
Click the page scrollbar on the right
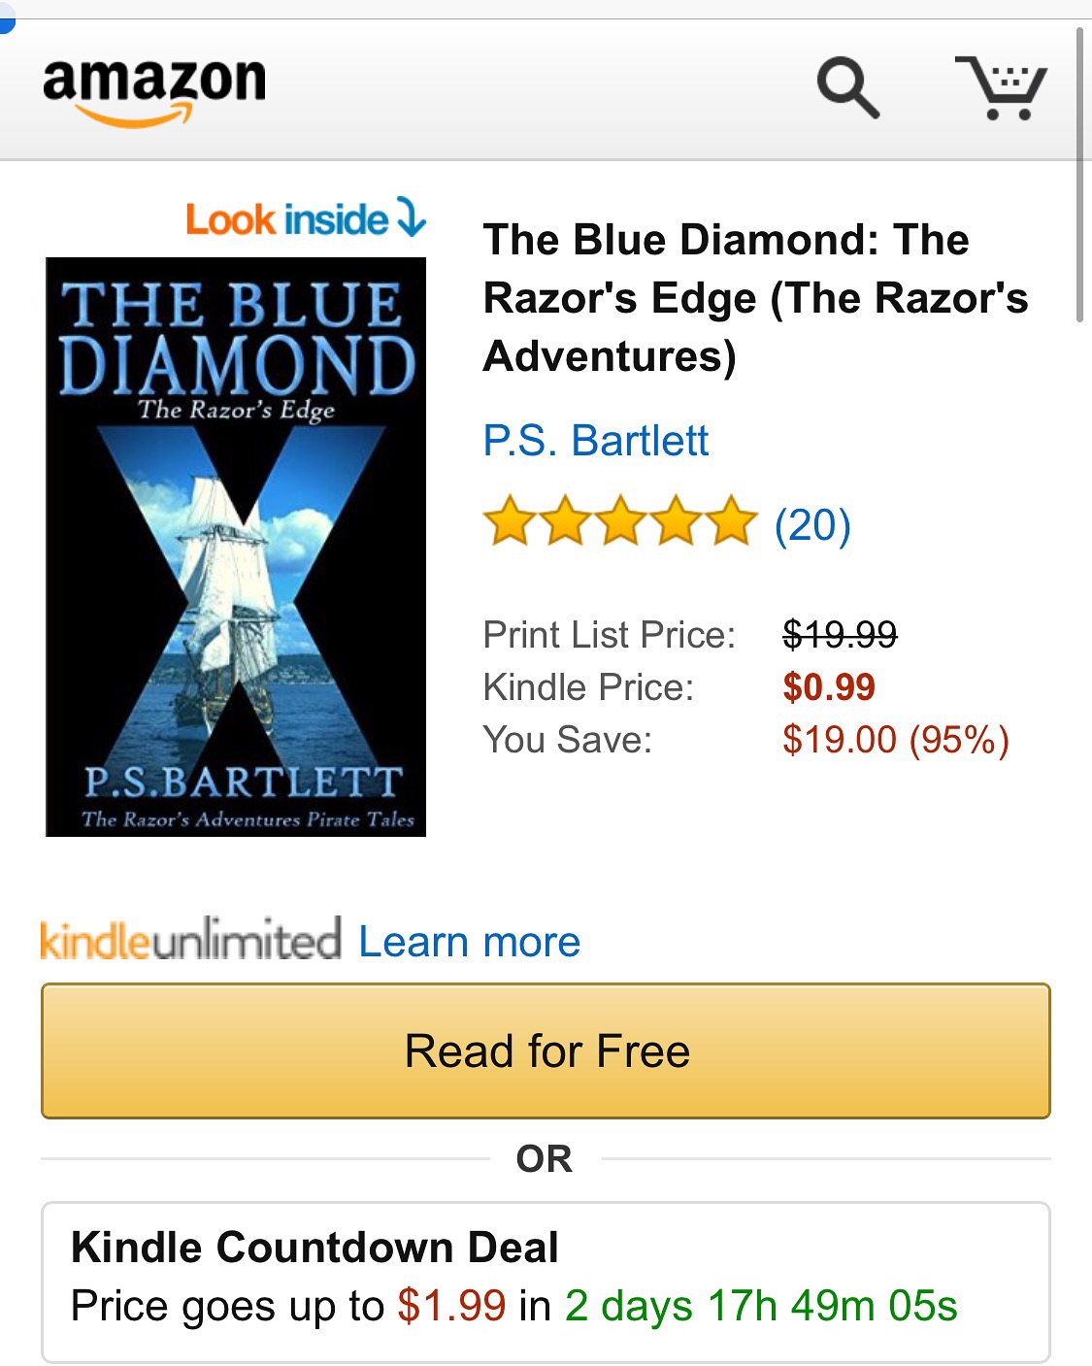click(x=1079, y=175)
